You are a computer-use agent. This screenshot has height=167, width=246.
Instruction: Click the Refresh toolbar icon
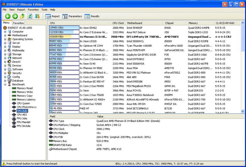pyautogui.click(x=30, y=16)
